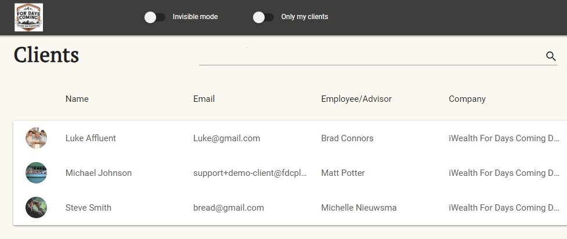Select the Michael Johnson client name
The width and height of the screenshot is (567, 239).
click(99, 173)
